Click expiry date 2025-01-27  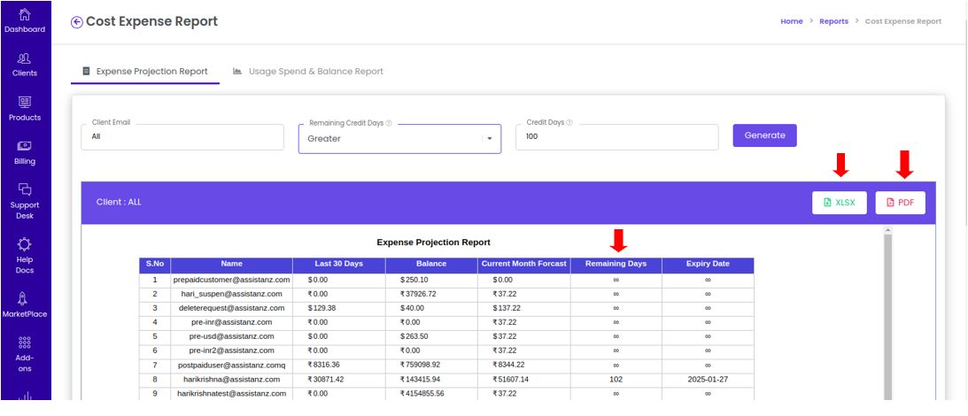click(x=708, y=380)
